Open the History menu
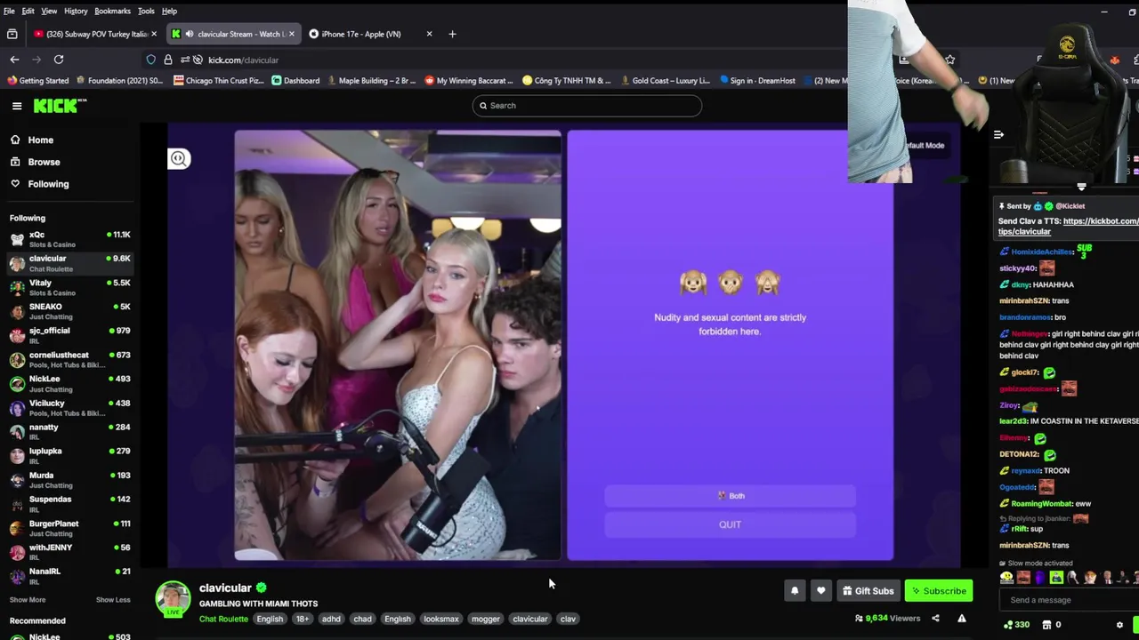The image size is (1139, 640). [76, 11]
